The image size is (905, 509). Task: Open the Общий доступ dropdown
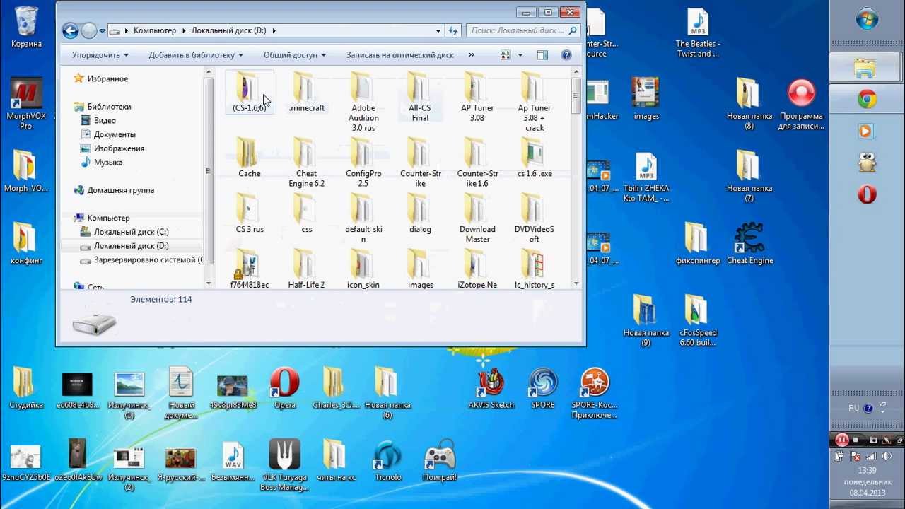pyautogui.click(x=295, y=54)
